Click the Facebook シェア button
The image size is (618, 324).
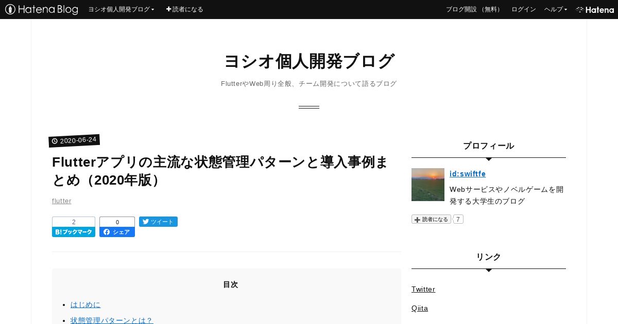[117, 232]
